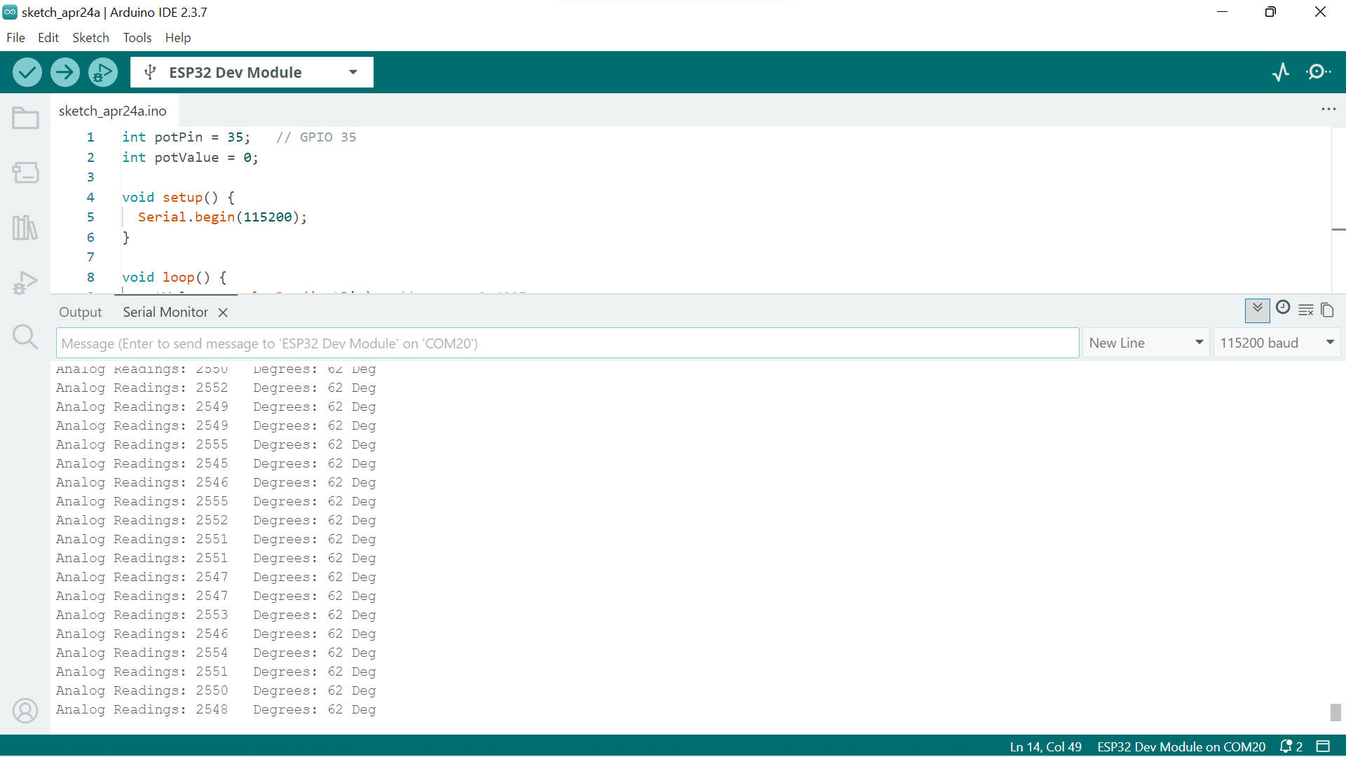This screenshot has height=757, width=1346.
Task: Toggle autoscroll in Serial Monitor
Action: pos(1258,310)
